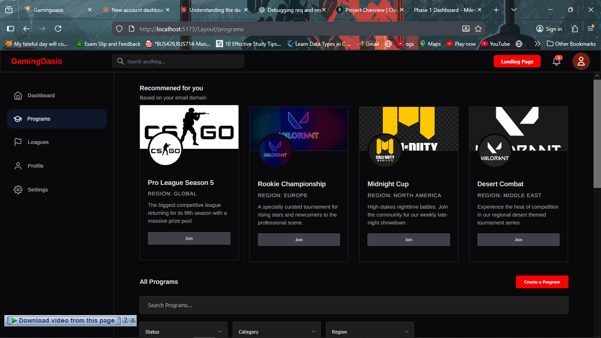Click the CS GO banner image

click(189, 127)
